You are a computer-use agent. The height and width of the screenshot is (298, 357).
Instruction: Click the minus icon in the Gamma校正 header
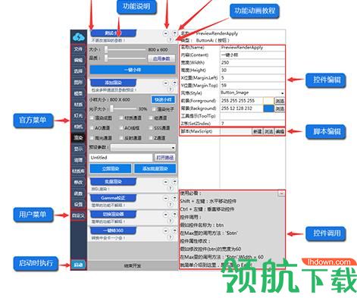click(x=166, y=199)
